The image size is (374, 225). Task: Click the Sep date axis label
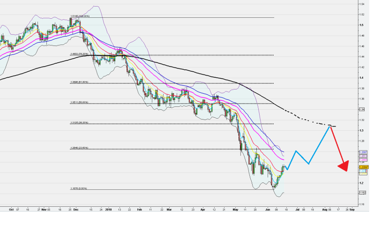coord(352,210)
